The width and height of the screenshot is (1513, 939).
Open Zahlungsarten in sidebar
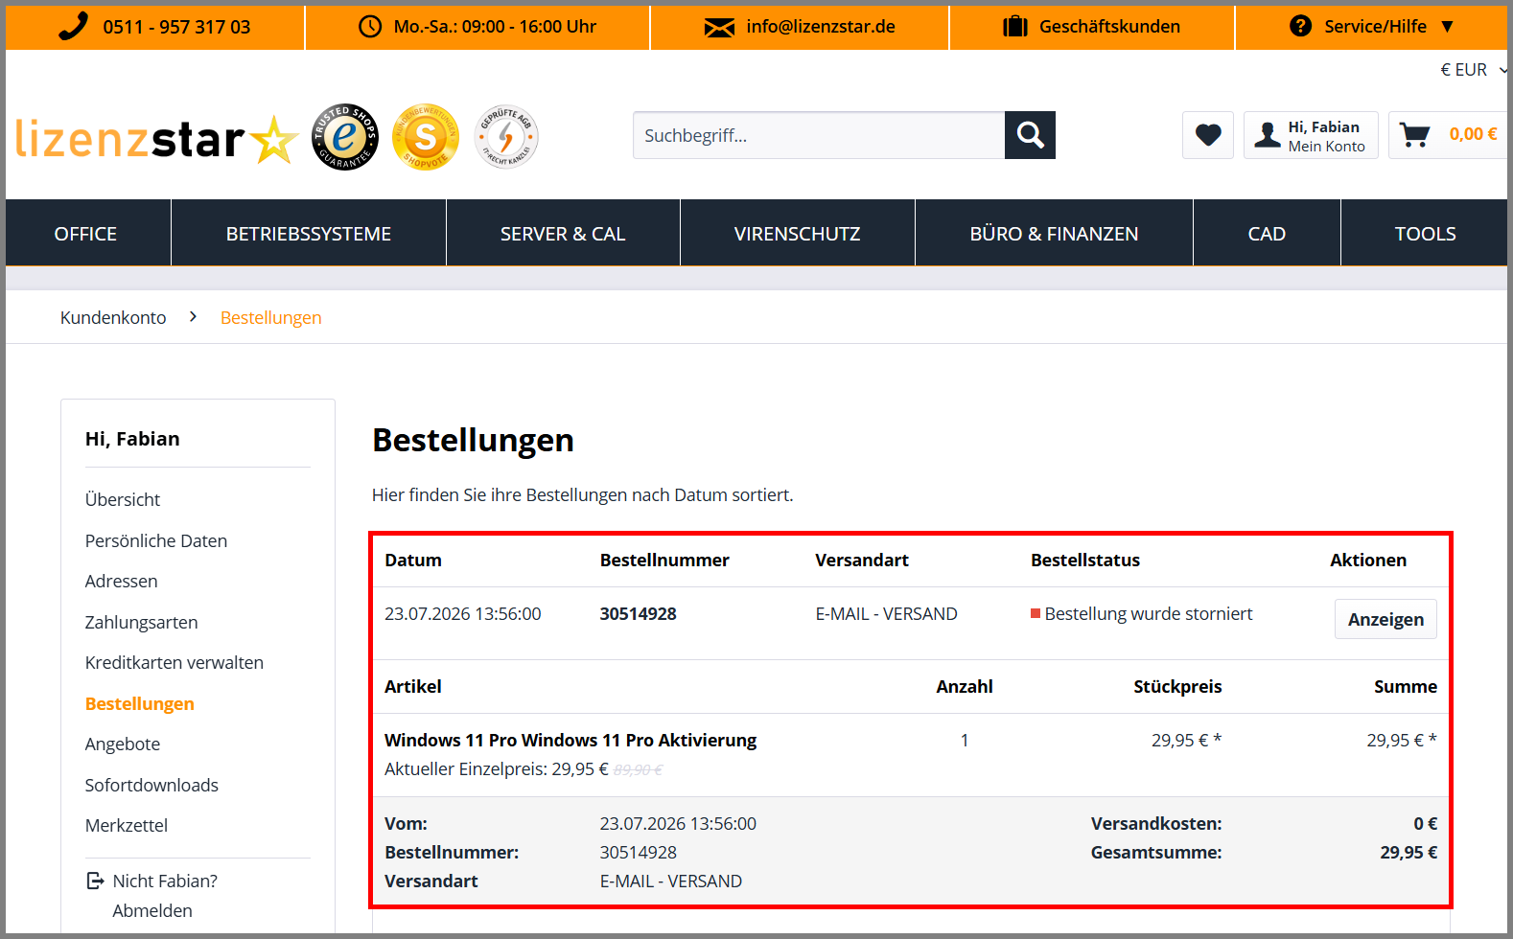141,622
